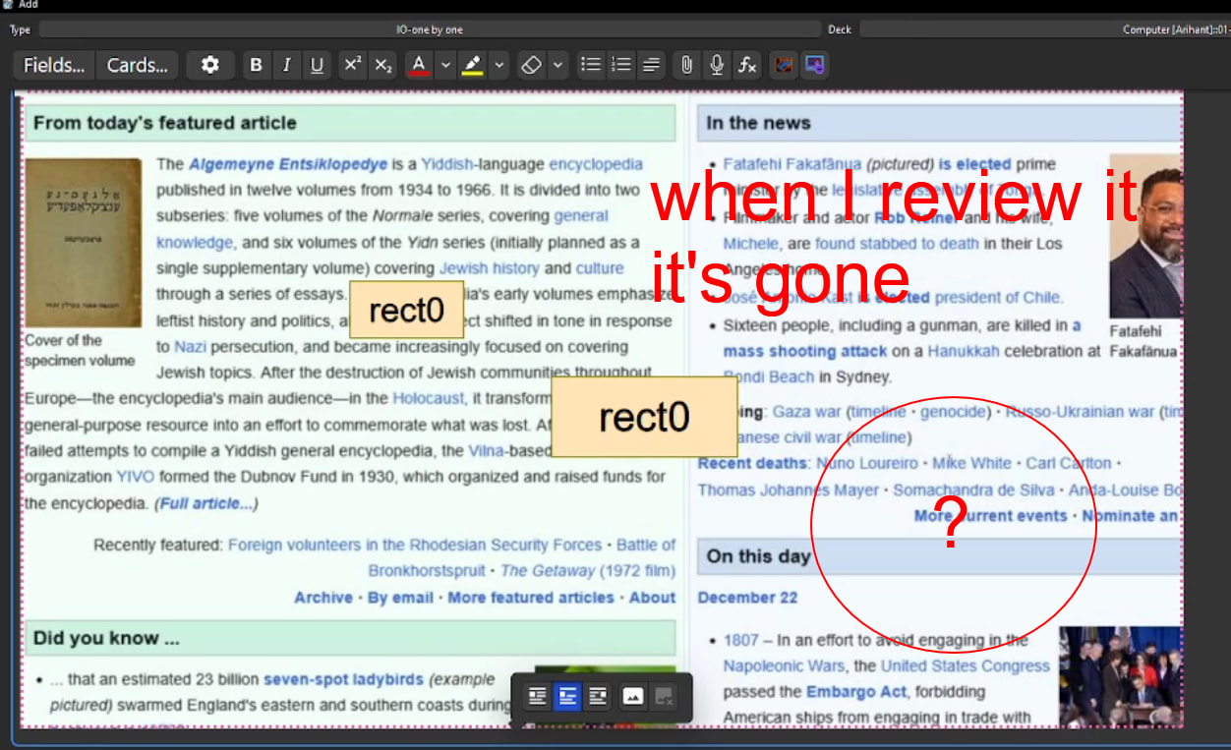Open the note type settings gear
The image size is (1231, 750).
point(209,65)
